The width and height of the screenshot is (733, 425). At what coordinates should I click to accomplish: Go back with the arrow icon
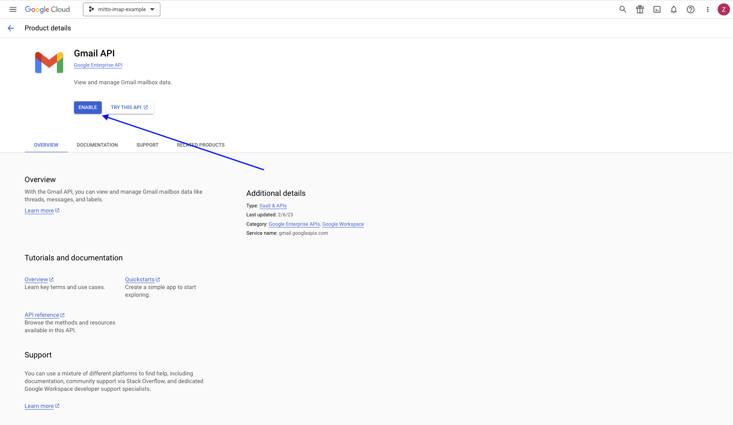[11, 28]
